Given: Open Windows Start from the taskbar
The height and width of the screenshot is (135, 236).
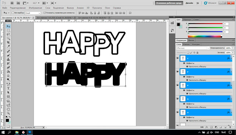Looking at the screenshot, I should point(3,132).
